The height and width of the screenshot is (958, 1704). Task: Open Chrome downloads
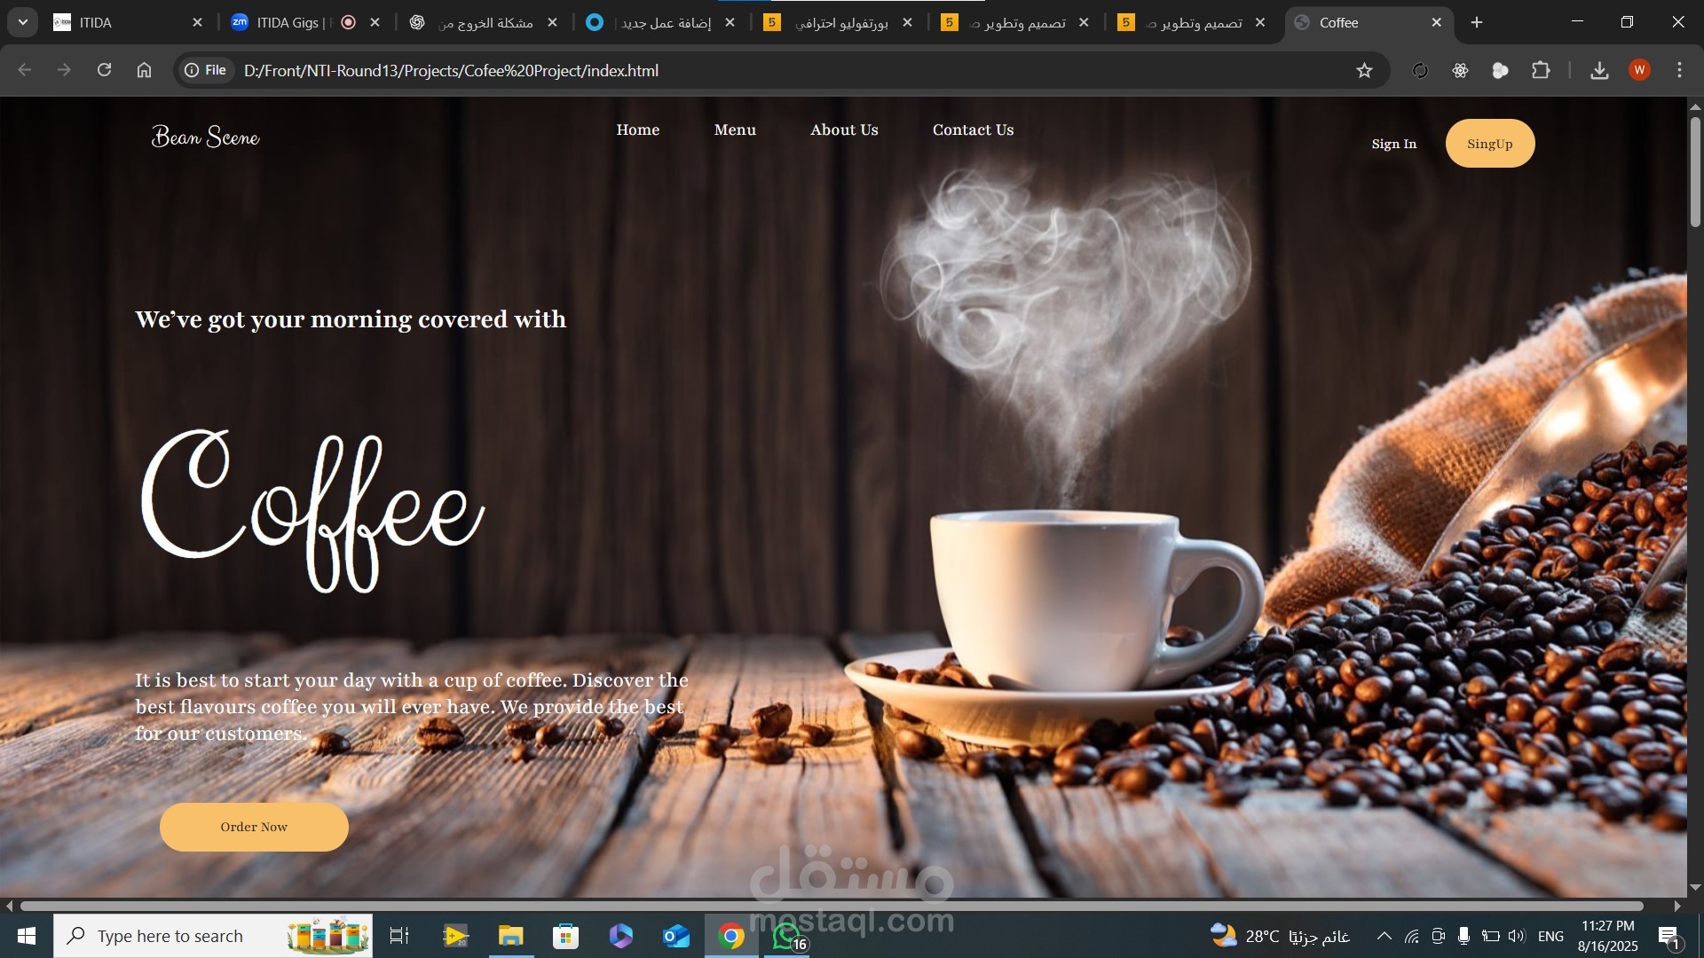(x=1599, y=70)
